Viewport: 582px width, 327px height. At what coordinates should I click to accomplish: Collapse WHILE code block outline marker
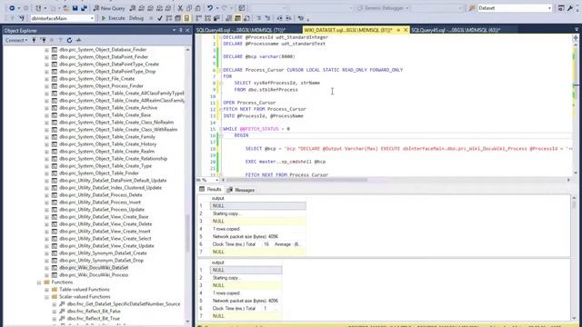220,129
